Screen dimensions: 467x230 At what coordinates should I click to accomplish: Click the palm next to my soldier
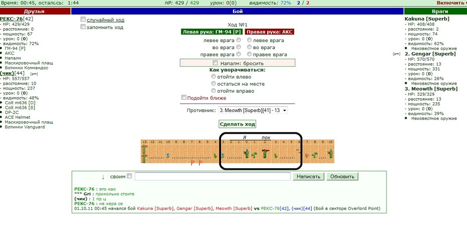pos(254,155)
